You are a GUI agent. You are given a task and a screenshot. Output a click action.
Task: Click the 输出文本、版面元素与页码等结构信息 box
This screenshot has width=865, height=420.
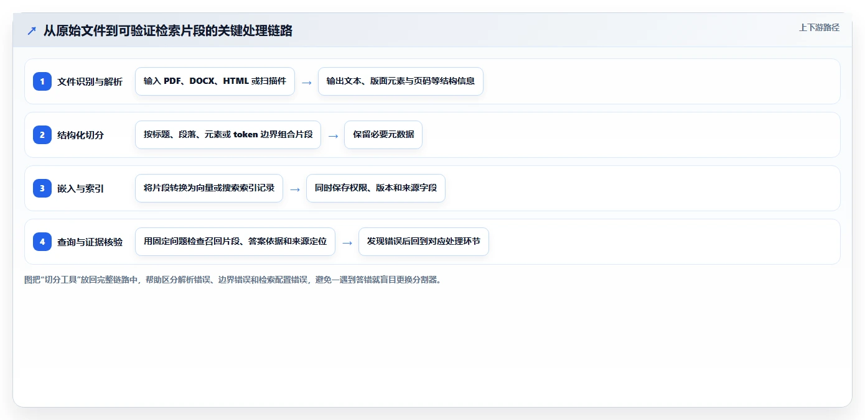[x=401, y=81]
